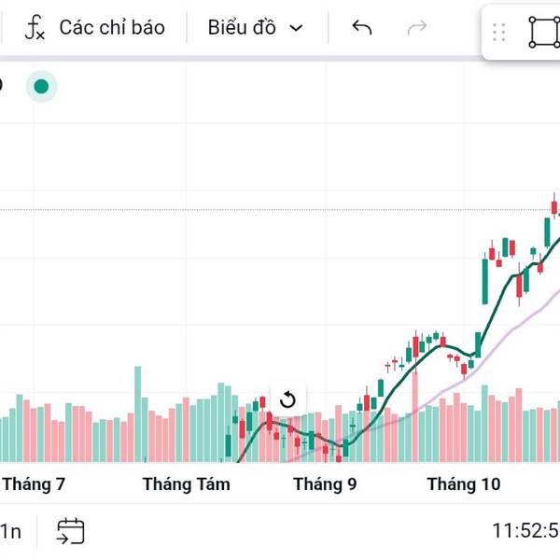Click the six-dot drag handle on floating toolbar
The height and width of the screenshot is (560, 560).
pyautogui.click(x=498, y=33)
